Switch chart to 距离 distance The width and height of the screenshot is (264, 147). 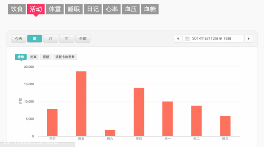click(33, 57)
